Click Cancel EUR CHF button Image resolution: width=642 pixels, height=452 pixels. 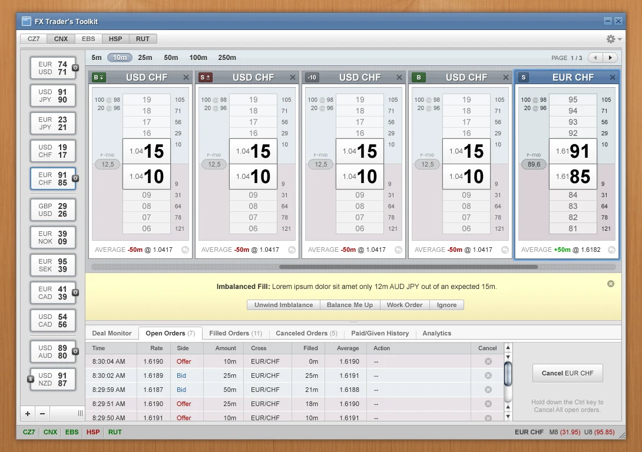[567, 373]
